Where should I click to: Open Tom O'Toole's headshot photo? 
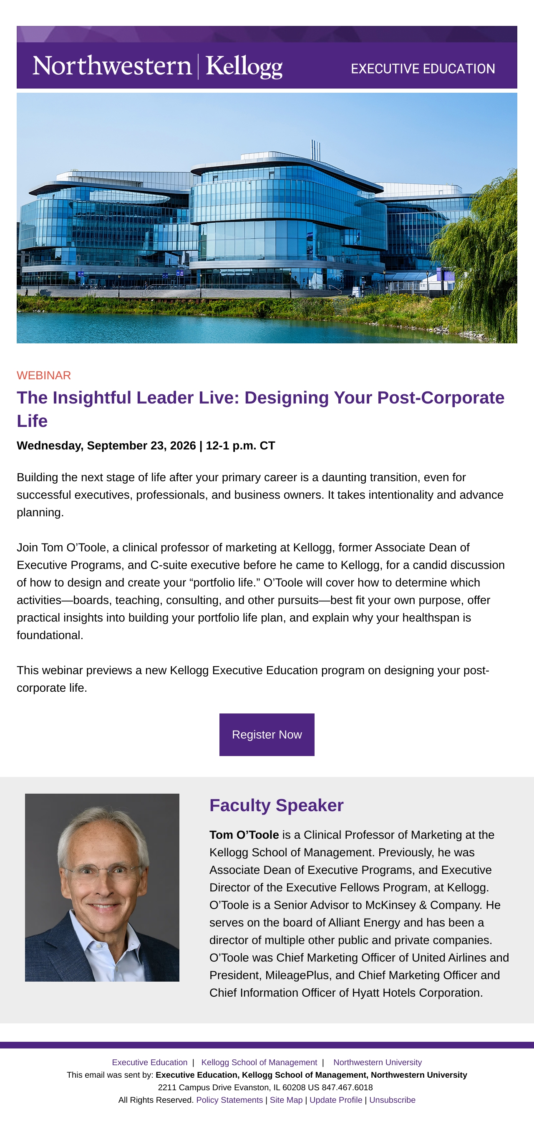point(102,887)
